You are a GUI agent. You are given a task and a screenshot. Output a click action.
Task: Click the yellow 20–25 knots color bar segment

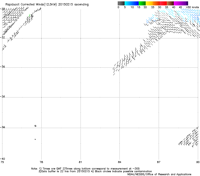click(149, 3)
